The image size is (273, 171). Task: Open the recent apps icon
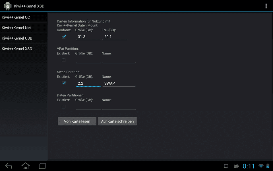click(42, 166)
